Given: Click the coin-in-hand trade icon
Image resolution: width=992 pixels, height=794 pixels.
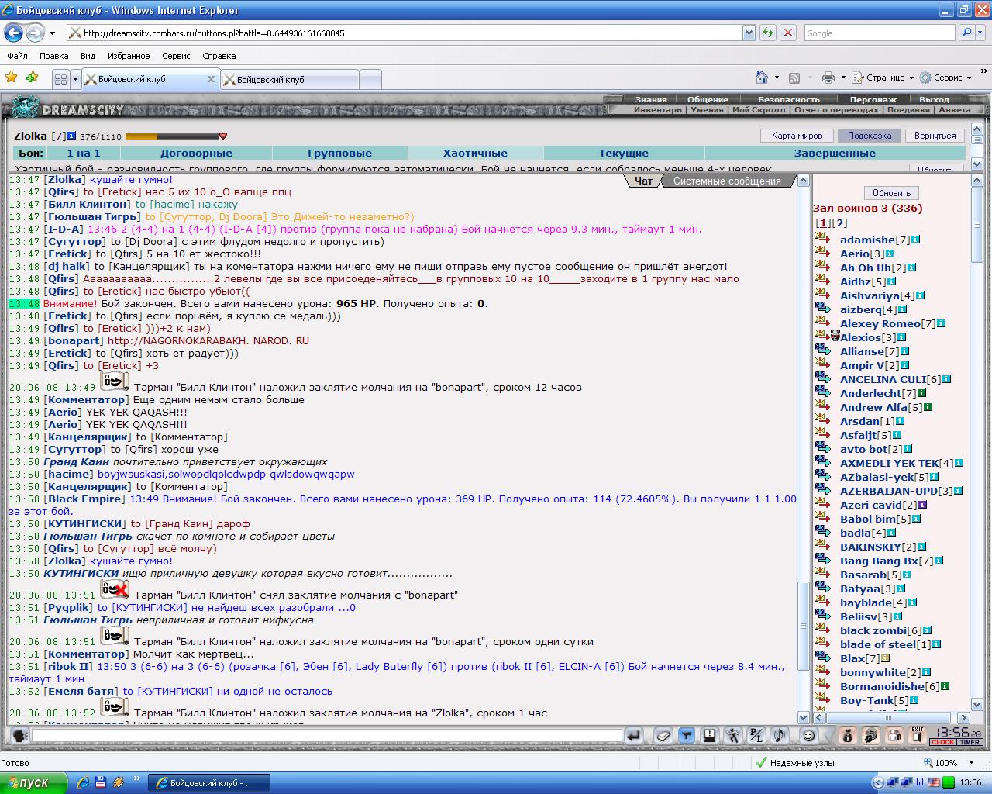Looking at the screenshot, I should pyautogui.click(x=870, y=735).
